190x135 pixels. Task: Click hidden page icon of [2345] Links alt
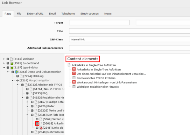point(41,128)
